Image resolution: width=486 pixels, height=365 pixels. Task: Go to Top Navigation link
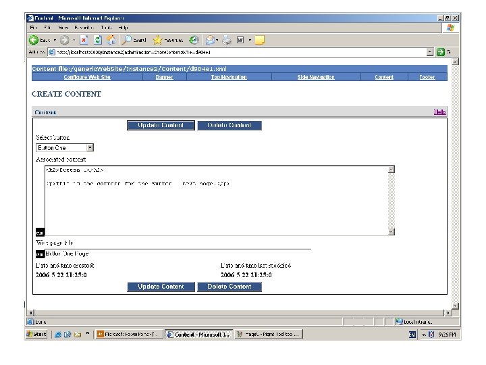[229, 77]
